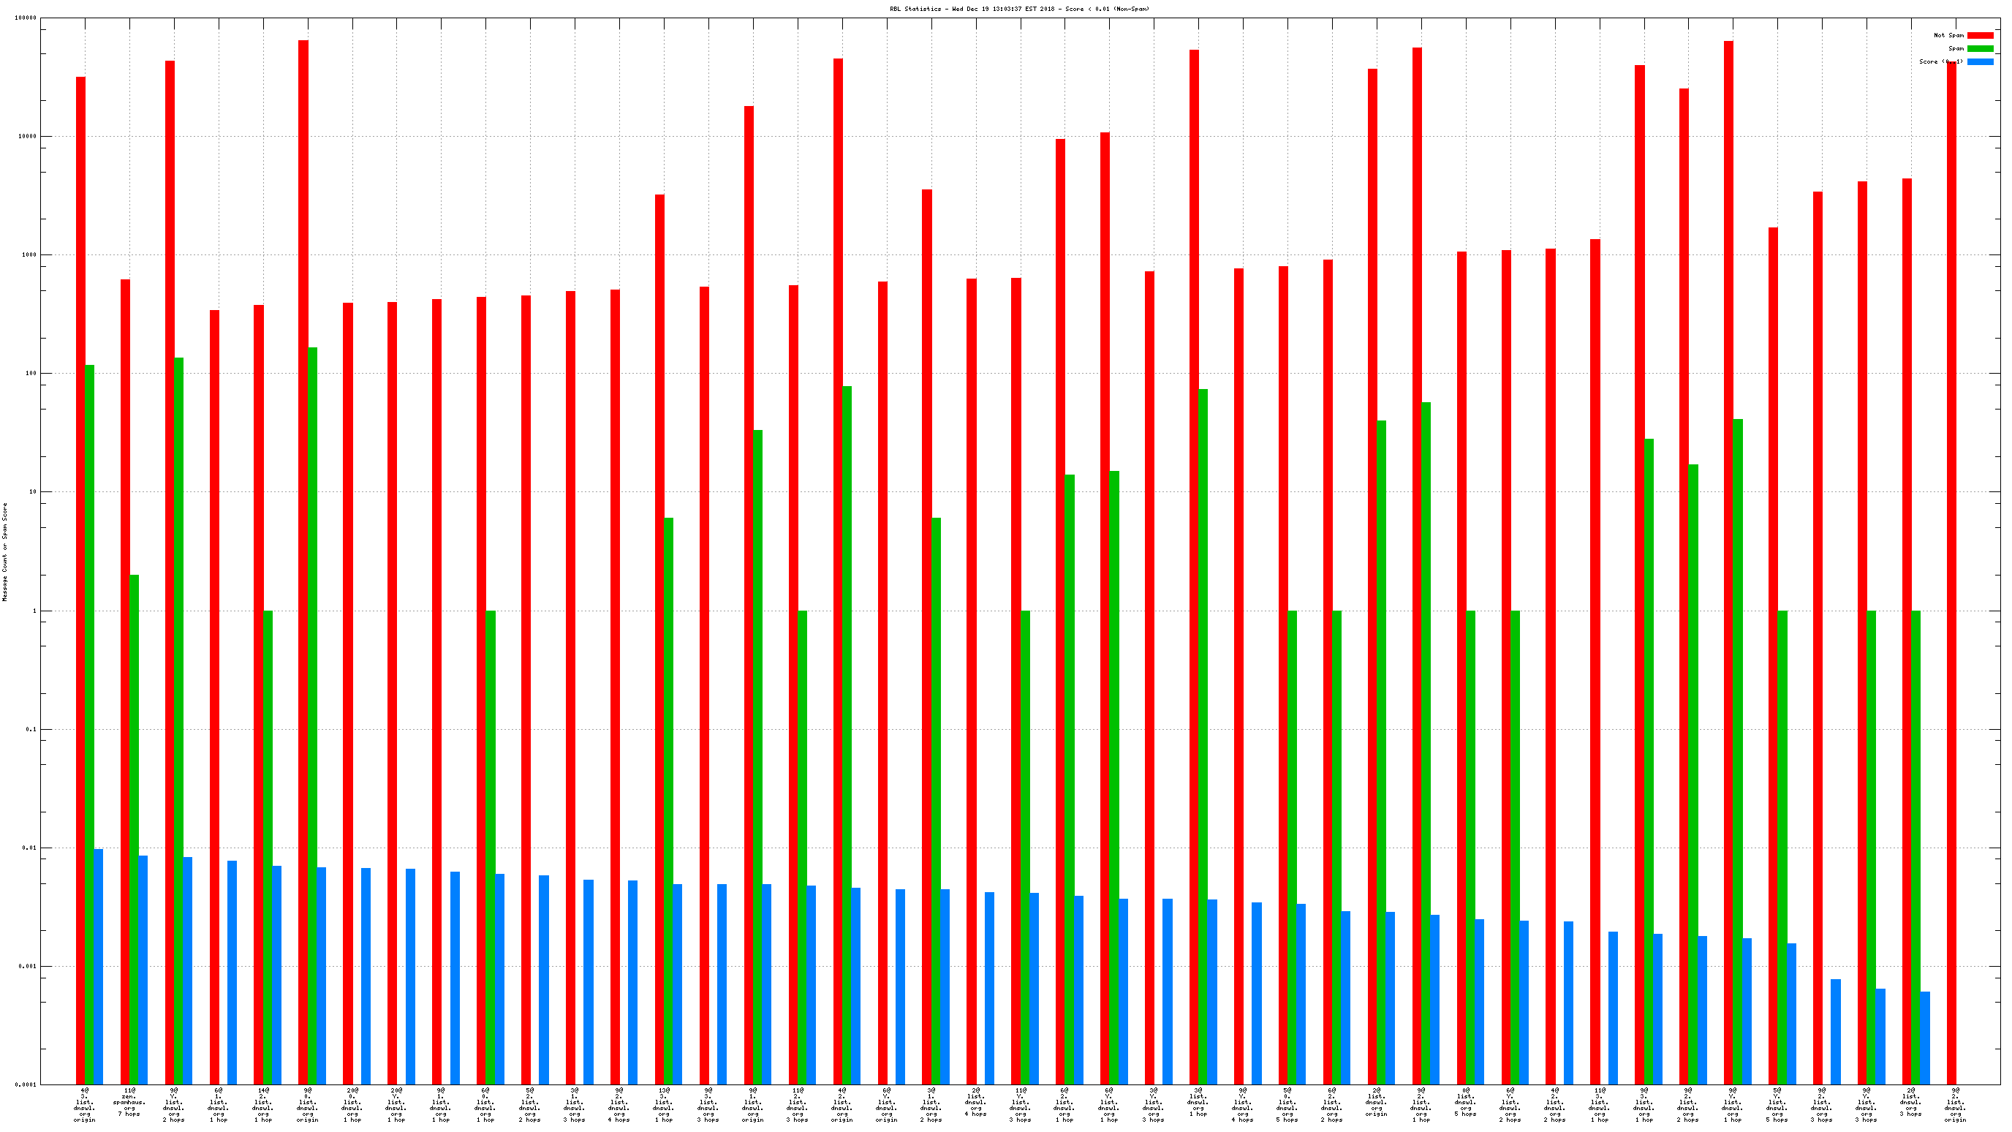2012x1132 pixels.
Task: Click the RBL Statistics chart title
Action: (x=1019, y=9)
